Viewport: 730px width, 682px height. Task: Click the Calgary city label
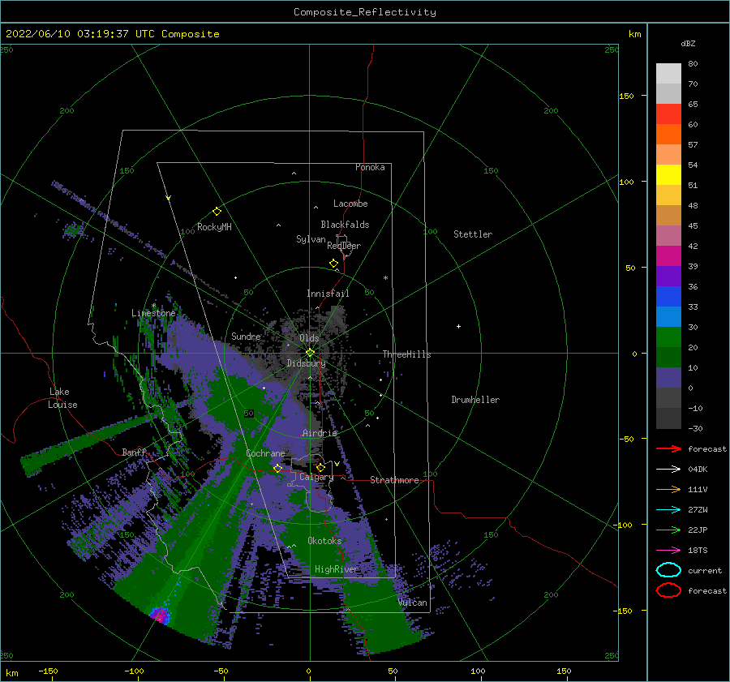pos(316,477)
